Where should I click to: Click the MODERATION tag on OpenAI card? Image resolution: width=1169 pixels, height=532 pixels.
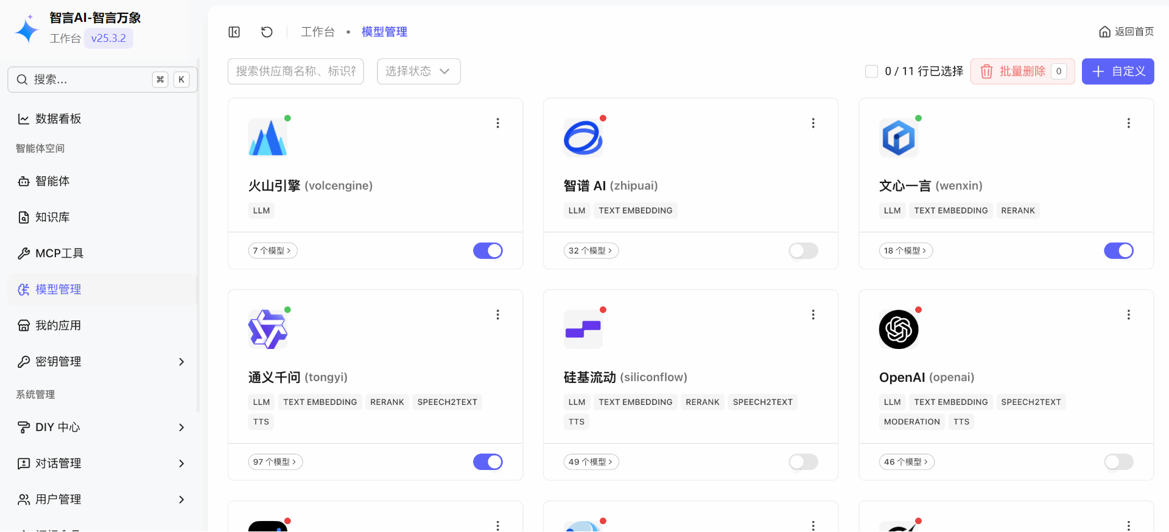[x=912, y=421]
